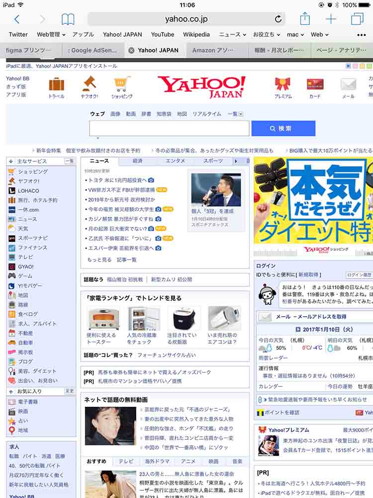Expand Web管理 bookmarks folder
The width and height of the screenshot is (373, 498).
pyautogui.click(x=51, y=34)
